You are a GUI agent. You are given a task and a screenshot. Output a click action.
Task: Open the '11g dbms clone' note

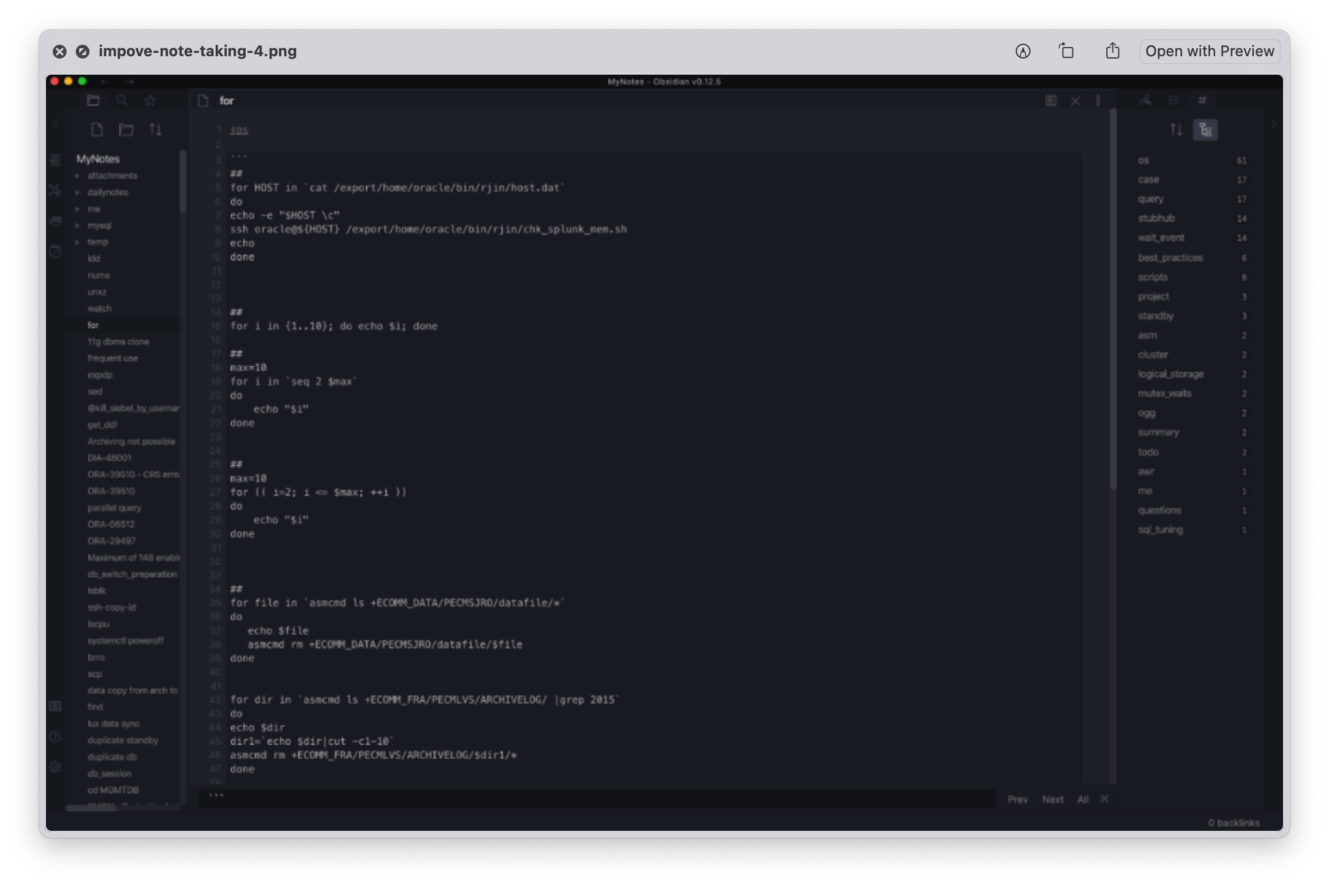(x=118, y=341)
